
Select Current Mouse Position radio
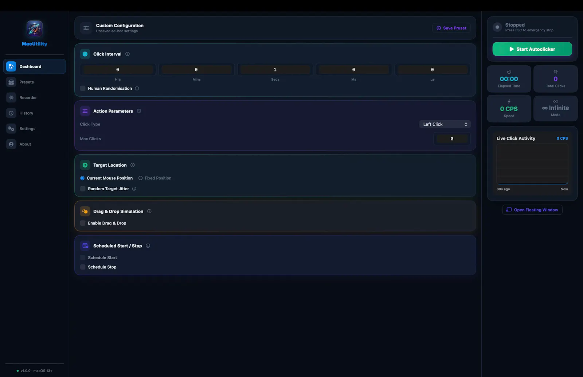[82, 178]
